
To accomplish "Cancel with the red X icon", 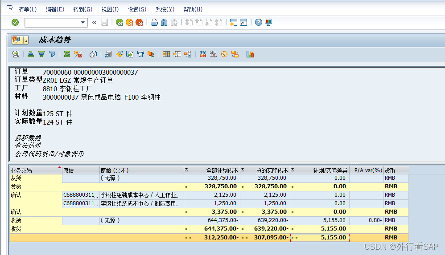I will point(140,22).
